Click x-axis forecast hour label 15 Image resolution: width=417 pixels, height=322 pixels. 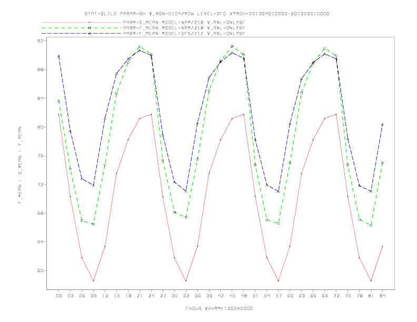click(116, 296)
